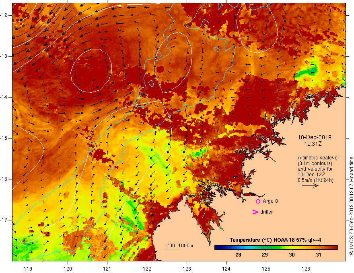Click longitude axis label '121'
Viewport: 354px width, 273px height.
(x=107, y=269)
